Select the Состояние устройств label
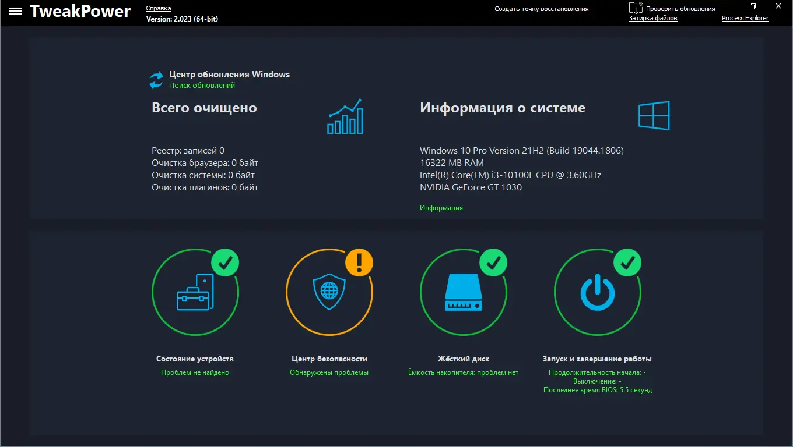Image resolution: width=793 pixels, height=447 pixels. coord(195,359)
